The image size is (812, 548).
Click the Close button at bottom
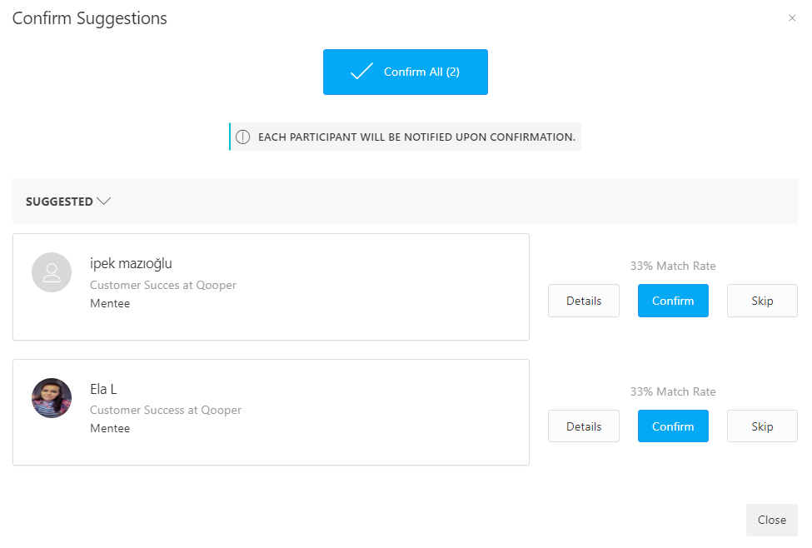coord(771,520)
